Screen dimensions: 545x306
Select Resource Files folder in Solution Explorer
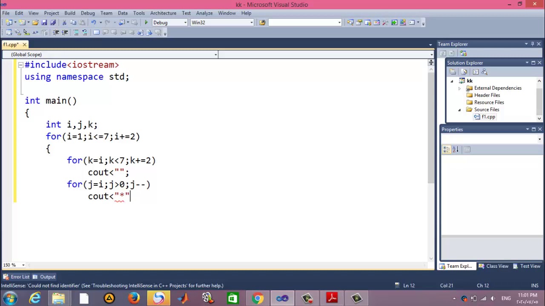tap(489, 102)
